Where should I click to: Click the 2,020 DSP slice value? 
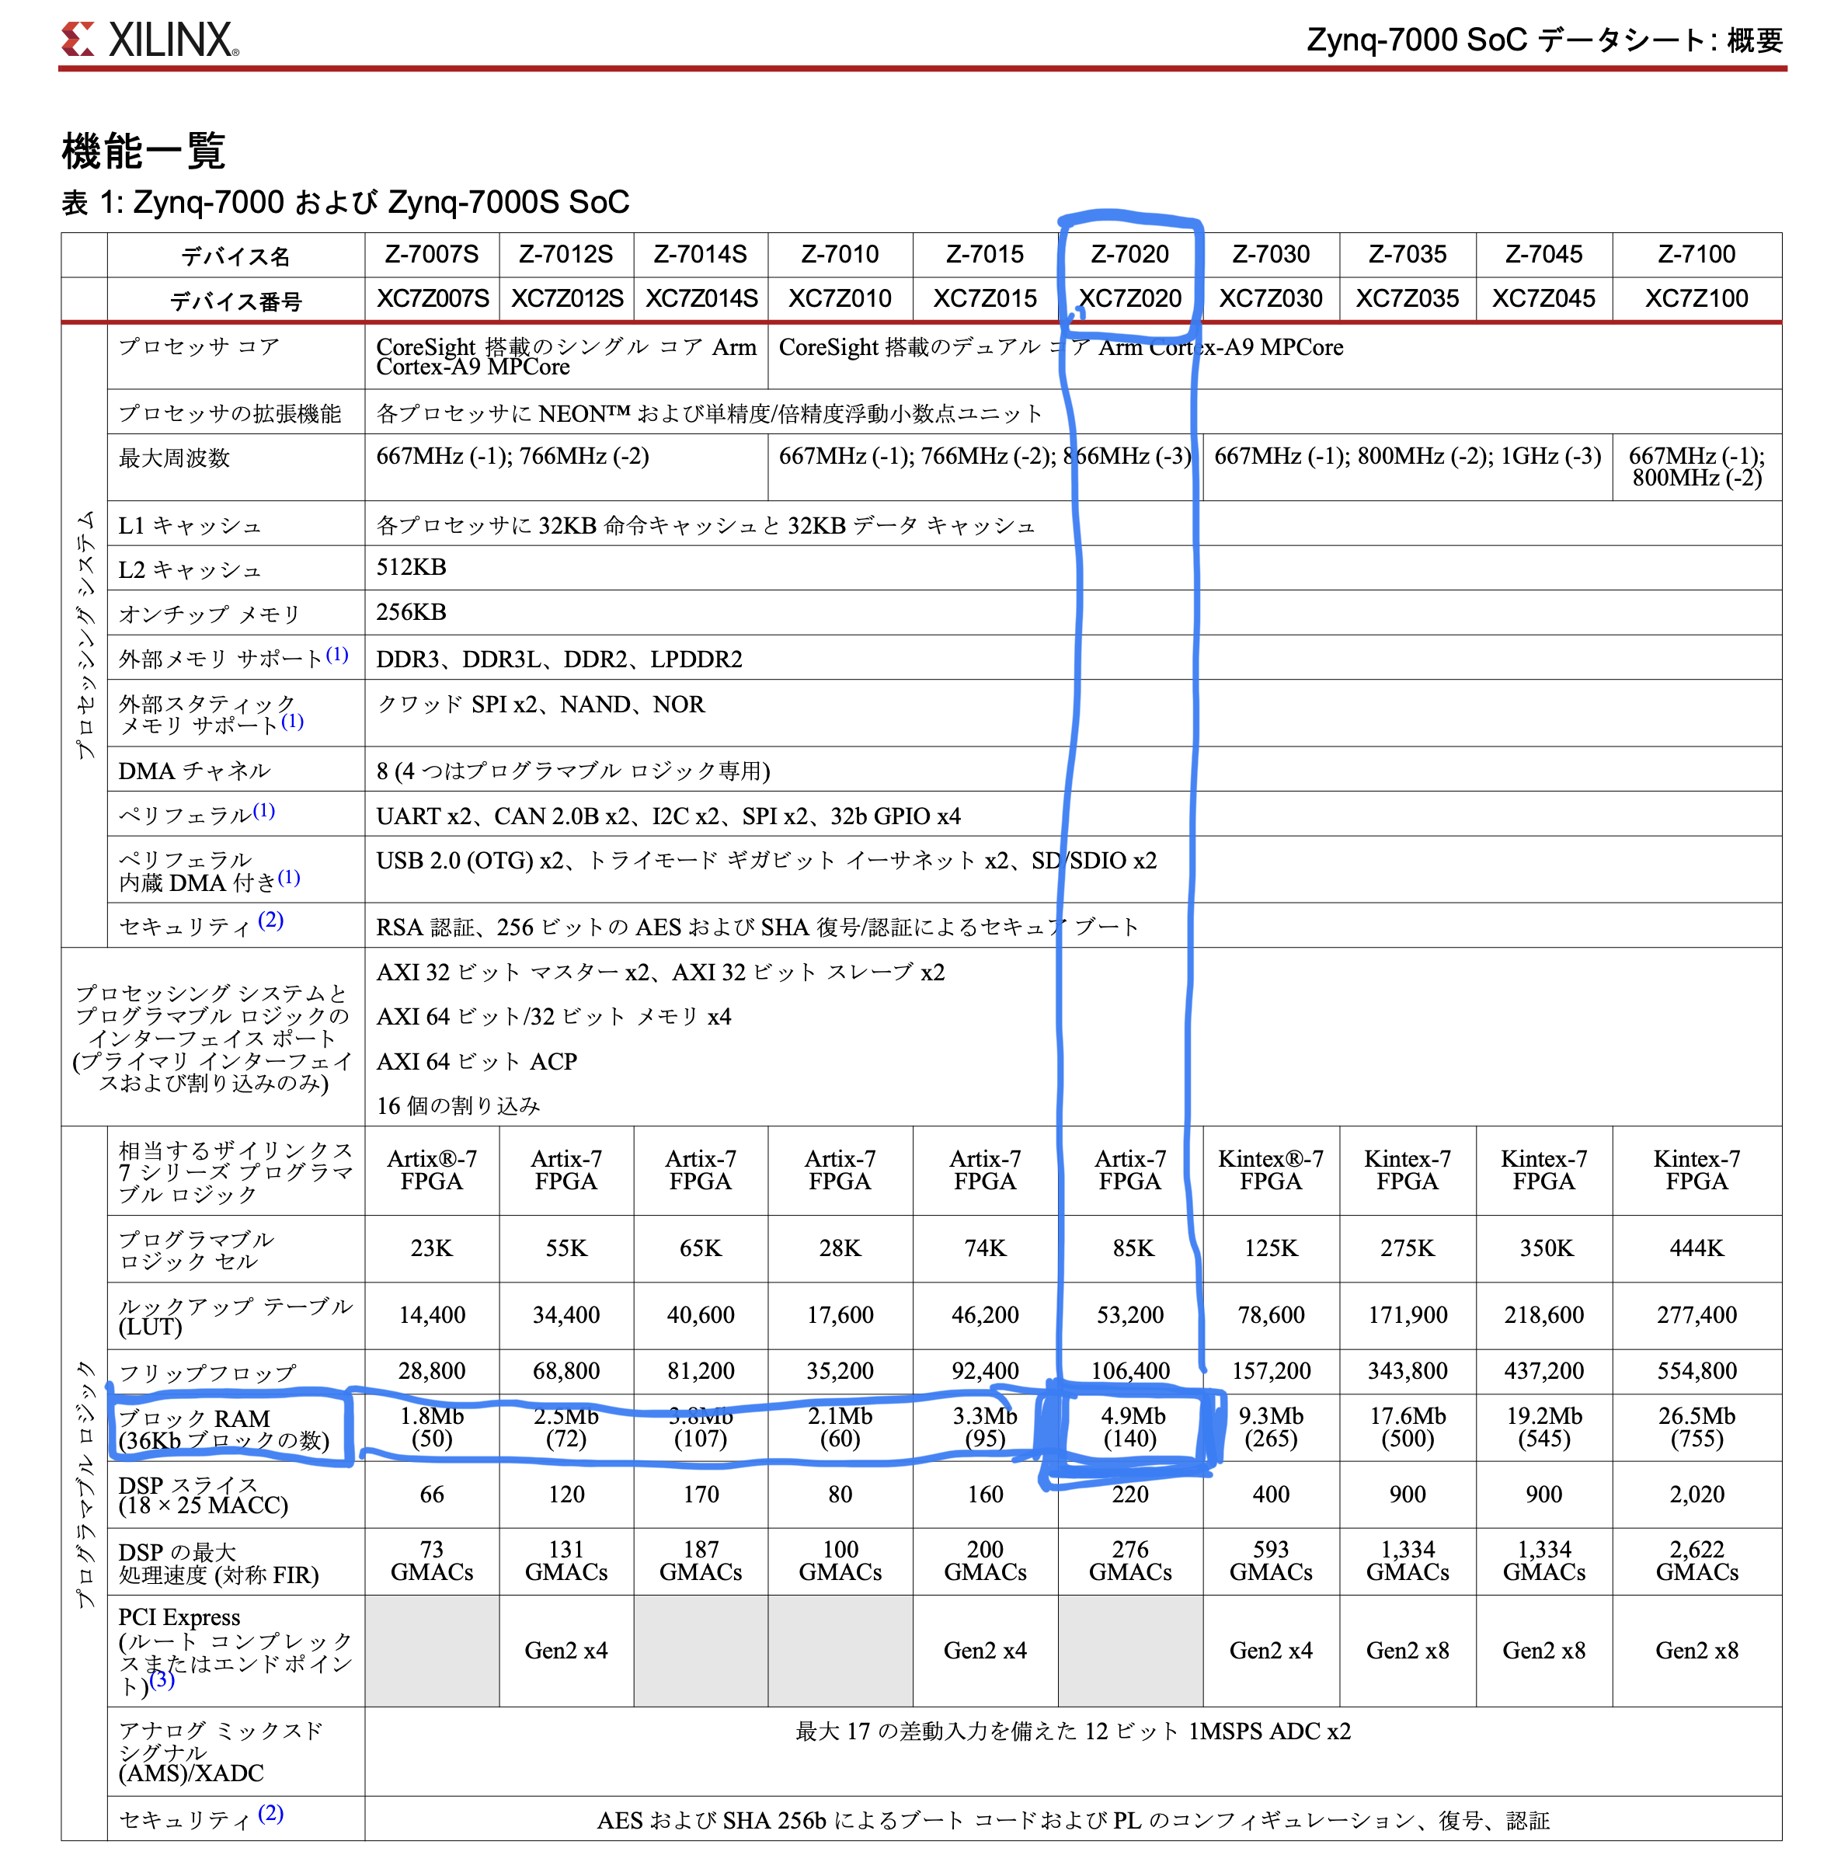click(1696, 1494)
